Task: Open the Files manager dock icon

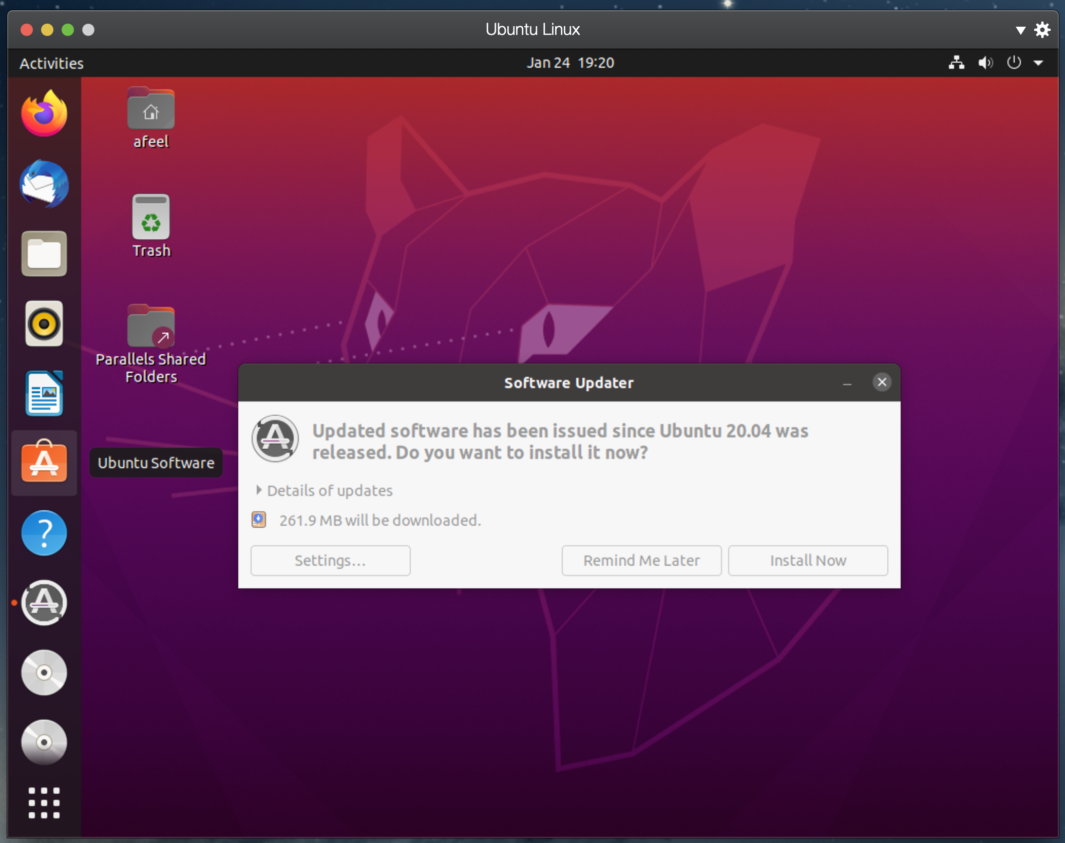Action: pos(44,254)
